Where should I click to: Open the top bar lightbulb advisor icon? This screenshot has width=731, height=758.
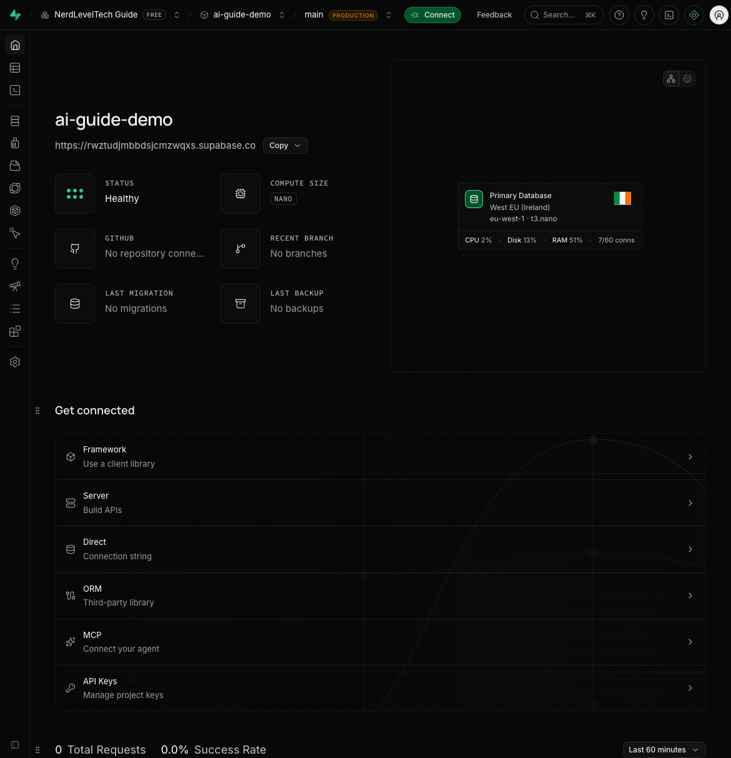pos(644,15)
